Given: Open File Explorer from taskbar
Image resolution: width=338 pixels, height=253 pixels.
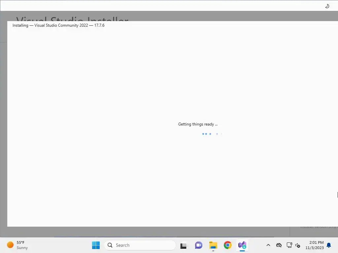Looking at the screenshot, I should point(213,245).
